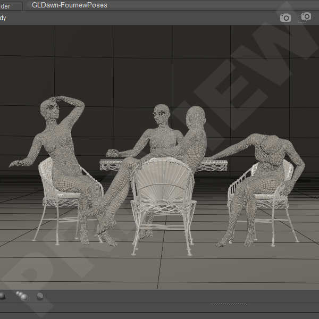
Task: Click the single sphere icon right of the cluster
Action: tap(40, 296)
